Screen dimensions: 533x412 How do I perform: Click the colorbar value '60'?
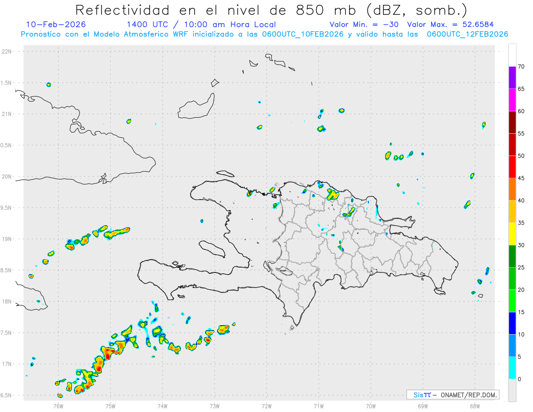coord(521,111)
